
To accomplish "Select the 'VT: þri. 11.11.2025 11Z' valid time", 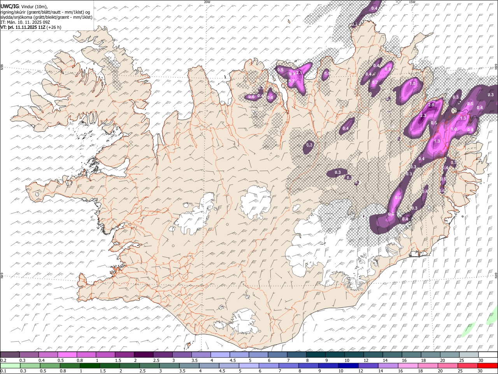I will point(23,27).
